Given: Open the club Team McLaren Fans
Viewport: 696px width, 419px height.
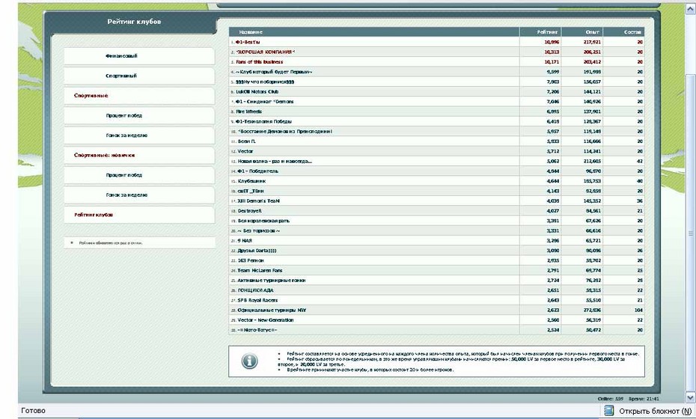Looking at the screenshot, I should tap(260, 271).
